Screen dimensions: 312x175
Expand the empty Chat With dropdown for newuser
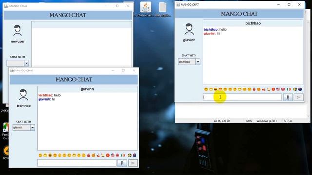pos(18,63)
